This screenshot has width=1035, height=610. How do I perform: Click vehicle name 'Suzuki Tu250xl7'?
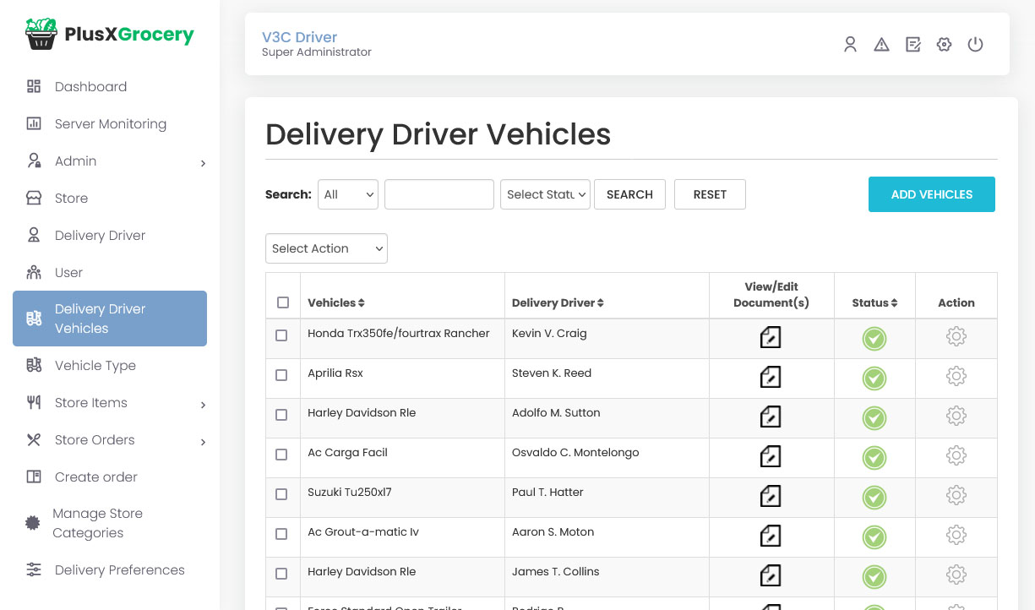pos(350,492)
